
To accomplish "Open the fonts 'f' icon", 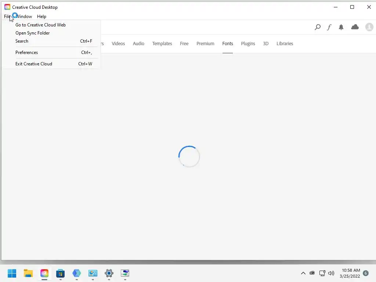I will coord(329,27).
